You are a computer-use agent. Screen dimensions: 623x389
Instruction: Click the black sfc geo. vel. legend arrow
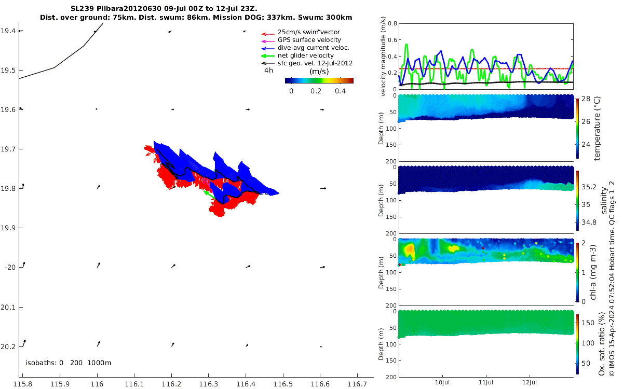268,63
